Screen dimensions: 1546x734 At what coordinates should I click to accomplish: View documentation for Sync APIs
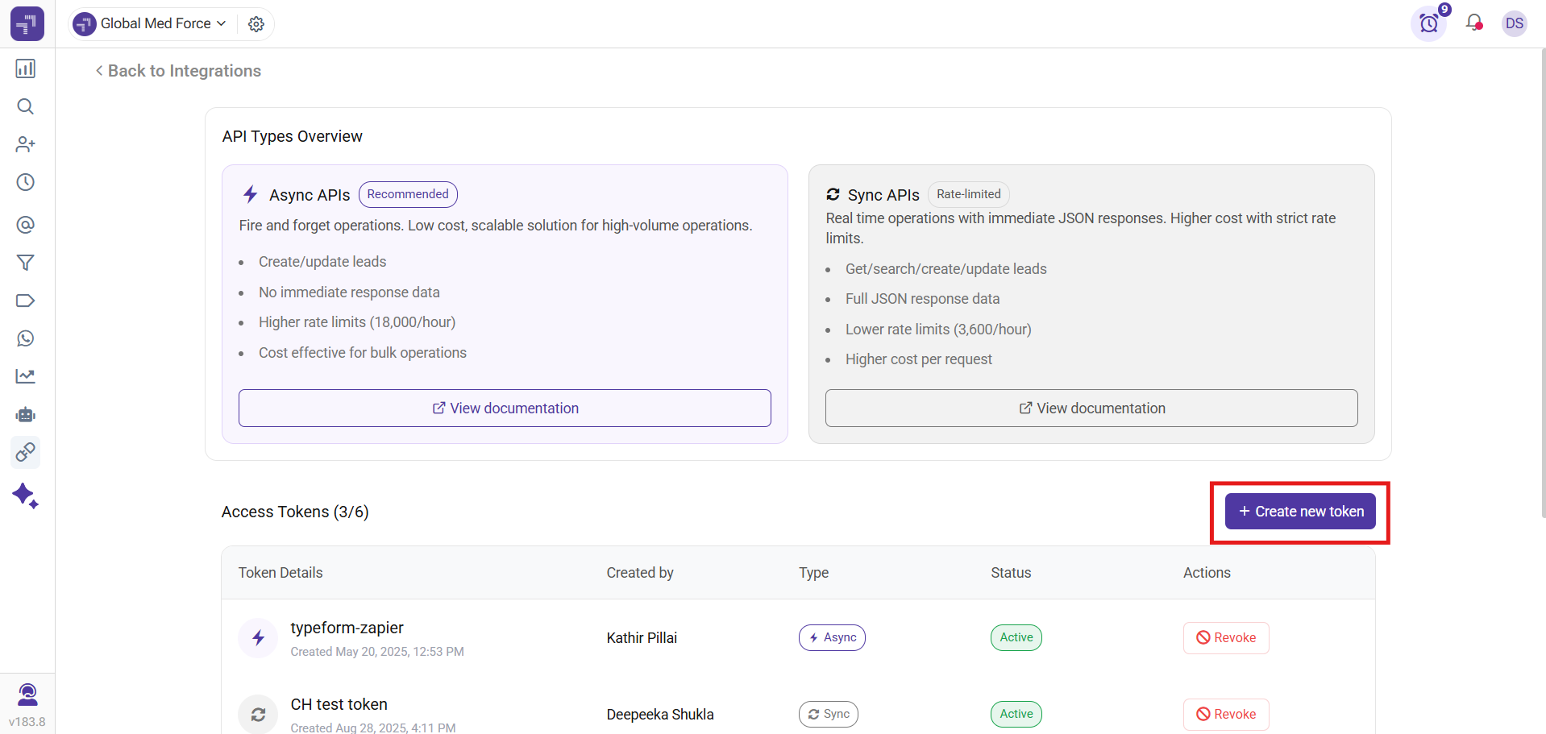[x=1091, y=408]
